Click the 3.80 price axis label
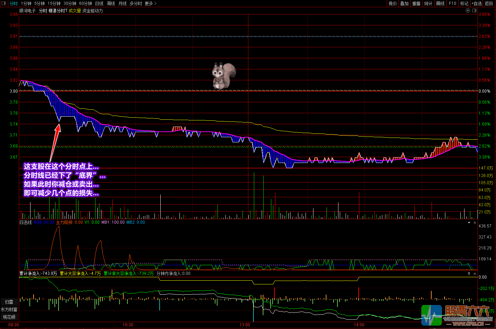The image size is (496, 329). tap(14, 91)
